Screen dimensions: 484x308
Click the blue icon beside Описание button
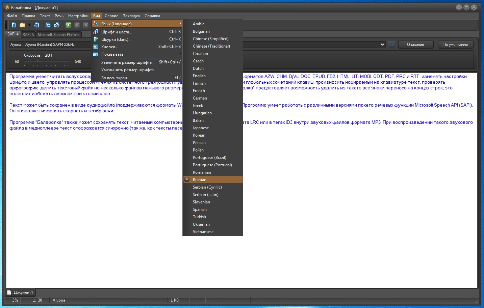(391, 45)
